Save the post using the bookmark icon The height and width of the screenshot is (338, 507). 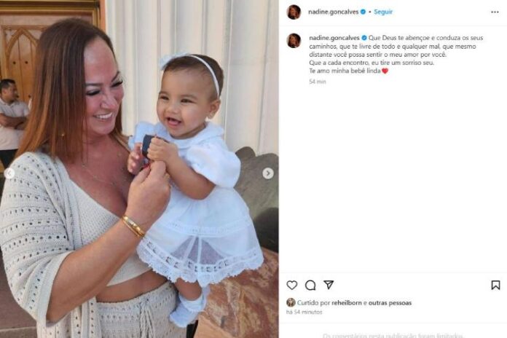pos(495,285)
